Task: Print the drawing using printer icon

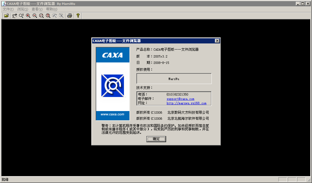Action: tap(69, 16)
